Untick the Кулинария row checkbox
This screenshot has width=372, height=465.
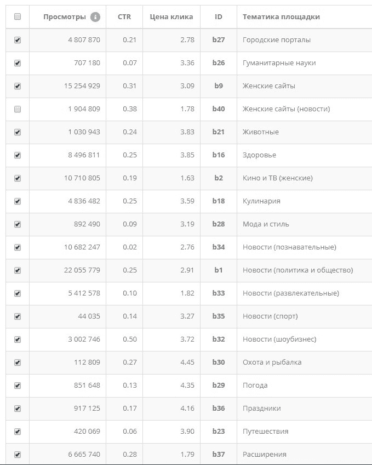18,201
